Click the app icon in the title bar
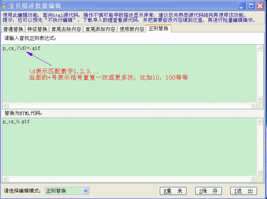Viewport: 267px width, 199px height. 5,5
